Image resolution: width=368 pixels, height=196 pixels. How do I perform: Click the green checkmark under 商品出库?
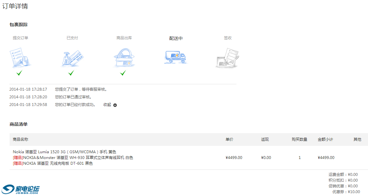(x=123, y=73)
